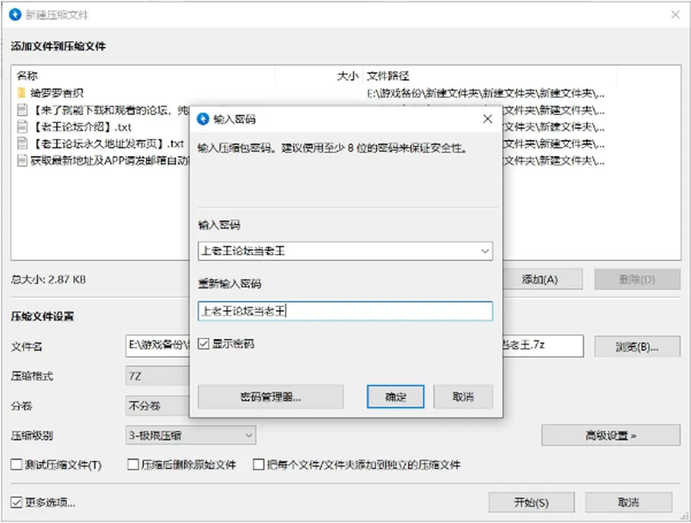Click 浏览(B)... to choose output path
Screen dimensions: 691x523
pyautogui.click(x=637, y=346)
